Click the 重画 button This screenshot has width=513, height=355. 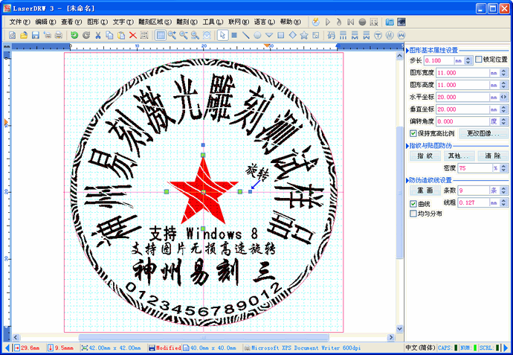(425, 191)
